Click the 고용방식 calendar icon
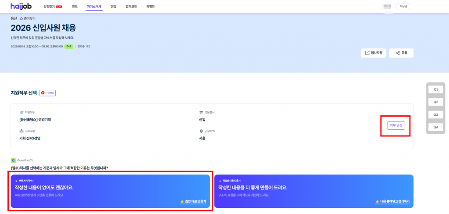This screenshot has width=449, height=214. pyautogui.click(x=201, y=112)
